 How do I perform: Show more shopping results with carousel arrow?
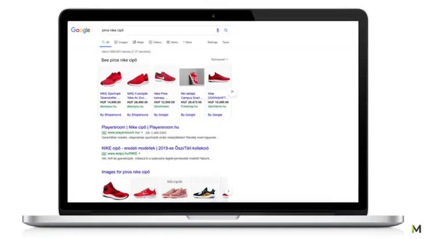232,92
